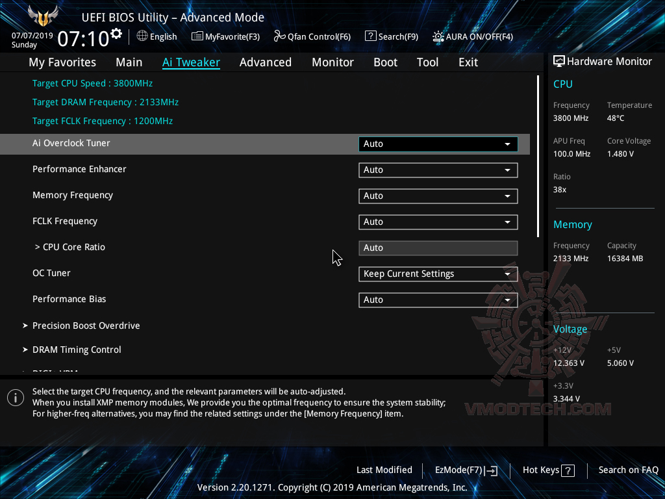Open the Performance Bias dropdown
The height and width of the screenshot is (499, 665).
(438, 300)
